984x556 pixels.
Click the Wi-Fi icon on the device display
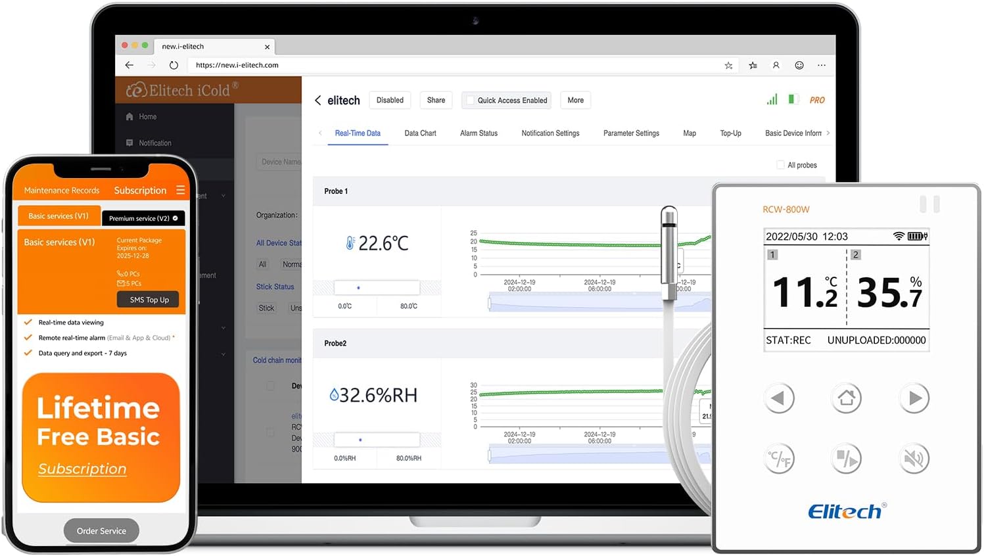[x=899, y=236]
